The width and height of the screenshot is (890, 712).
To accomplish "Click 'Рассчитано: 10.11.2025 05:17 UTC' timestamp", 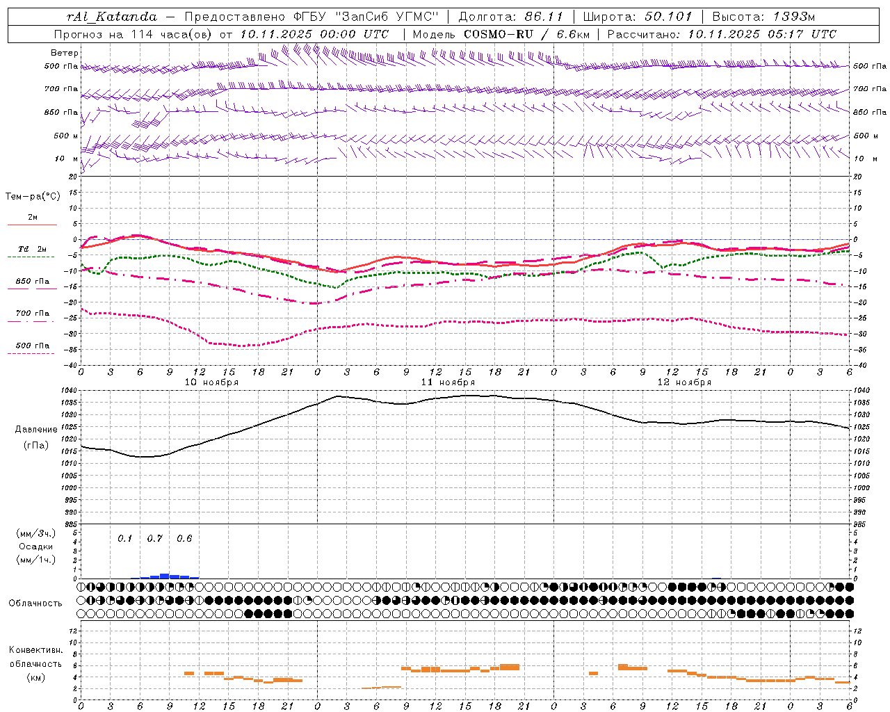I will [722, 34].
